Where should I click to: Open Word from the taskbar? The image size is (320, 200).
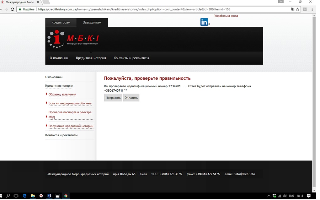(49, 196)
